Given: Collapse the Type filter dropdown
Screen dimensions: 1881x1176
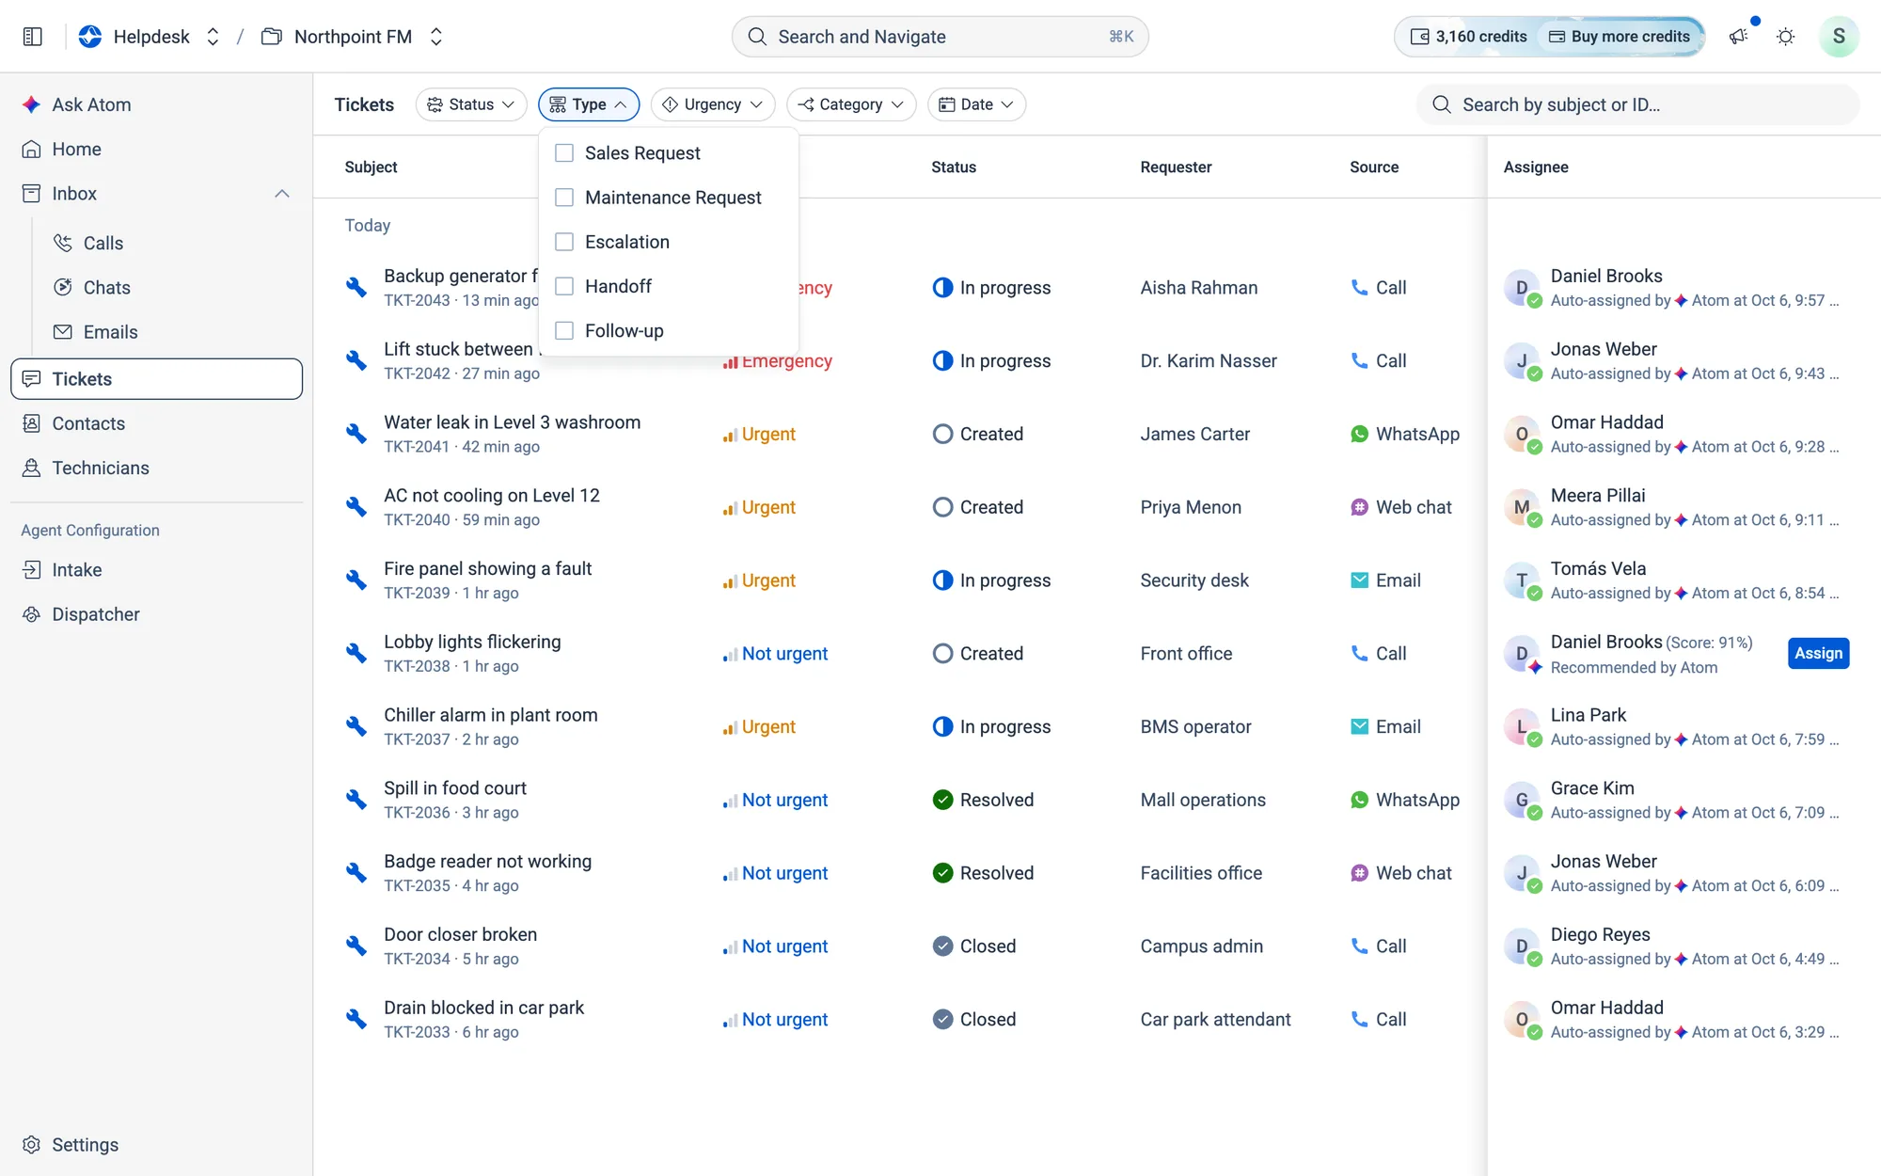Looking at the screenshot, I should click(589, 104).
